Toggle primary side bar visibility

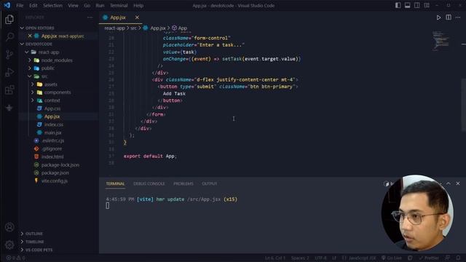[x=398, y=5]
